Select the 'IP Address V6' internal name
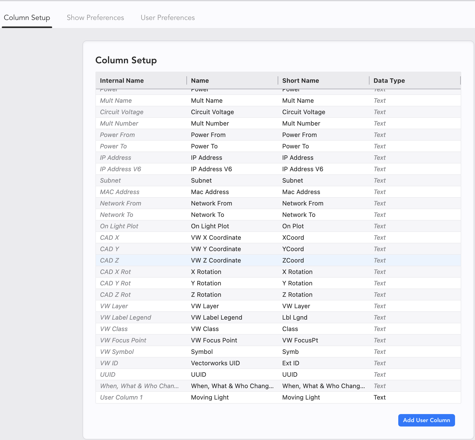475x440 pixels. click(x=121, y=169)
